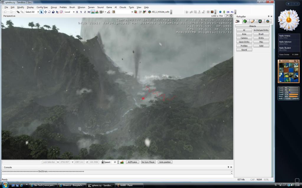The image size is (302, 188).
Task: Click the Solid object button
Action: (261, 46)
